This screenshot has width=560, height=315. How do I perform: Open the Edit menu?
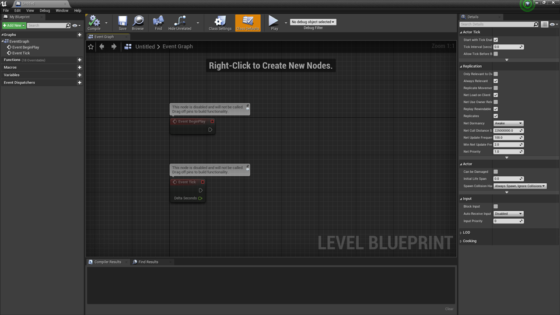(x=17, y=10)
